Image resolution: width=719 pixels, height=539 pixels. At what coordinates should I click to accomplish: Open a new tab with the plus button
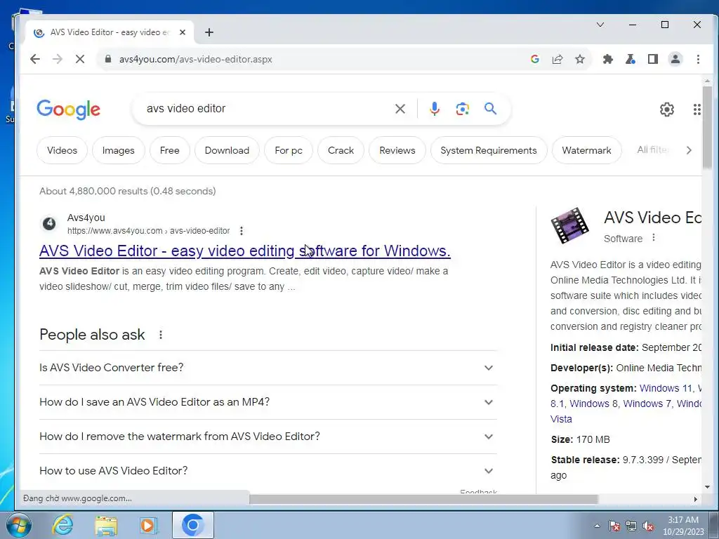click(209, 32)
